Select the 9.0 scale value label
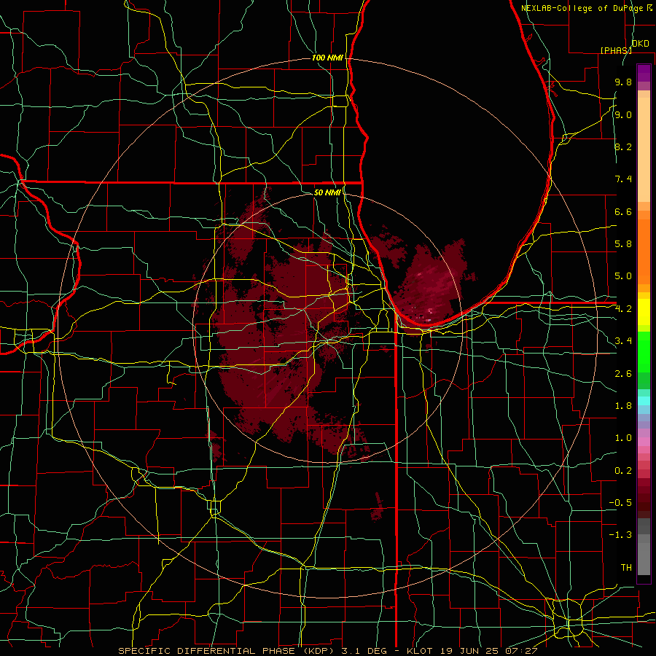The height and width of the screenshot is (656, 656). (623, 114)
